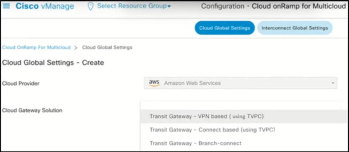The height and width of the screenshot is (152, 349).
Task: Click the AWS logo in Cloud Provider
Action: point(154,83)
